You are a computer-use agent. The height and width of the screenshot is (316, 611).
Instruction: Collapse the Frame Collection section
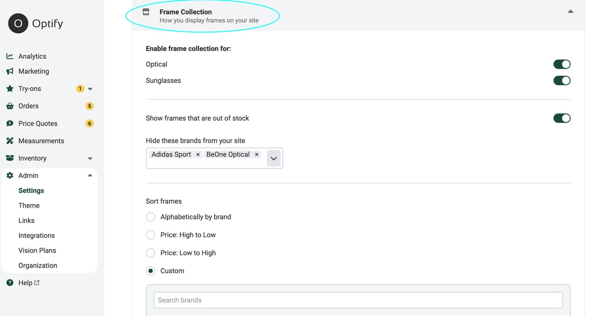point(570,12)
